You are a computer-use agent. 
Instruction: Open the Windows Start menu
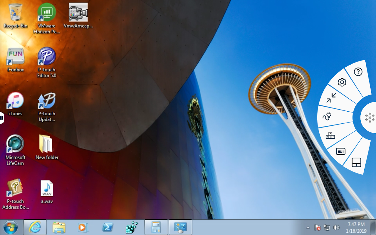[10, 227]
